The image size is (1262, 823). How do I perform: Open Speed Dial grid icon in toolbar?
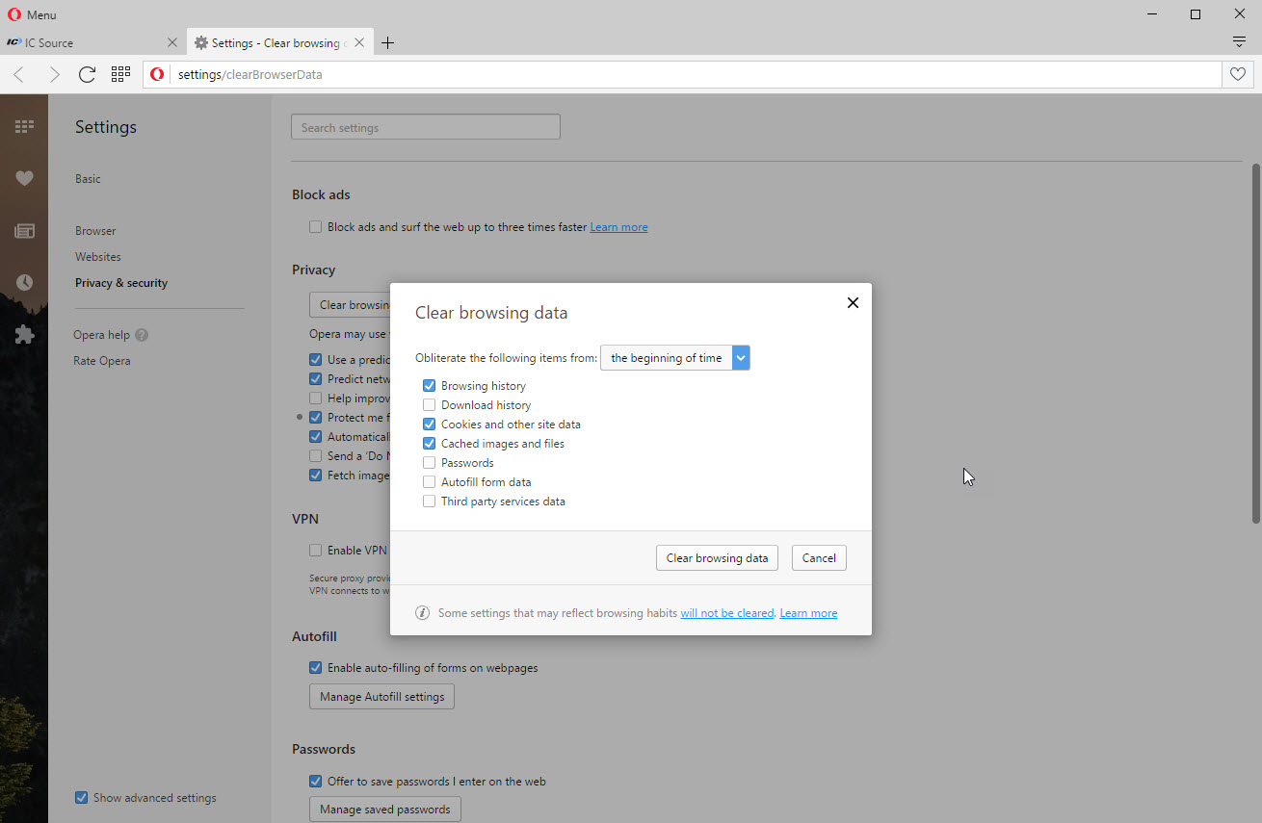(120, 74)
